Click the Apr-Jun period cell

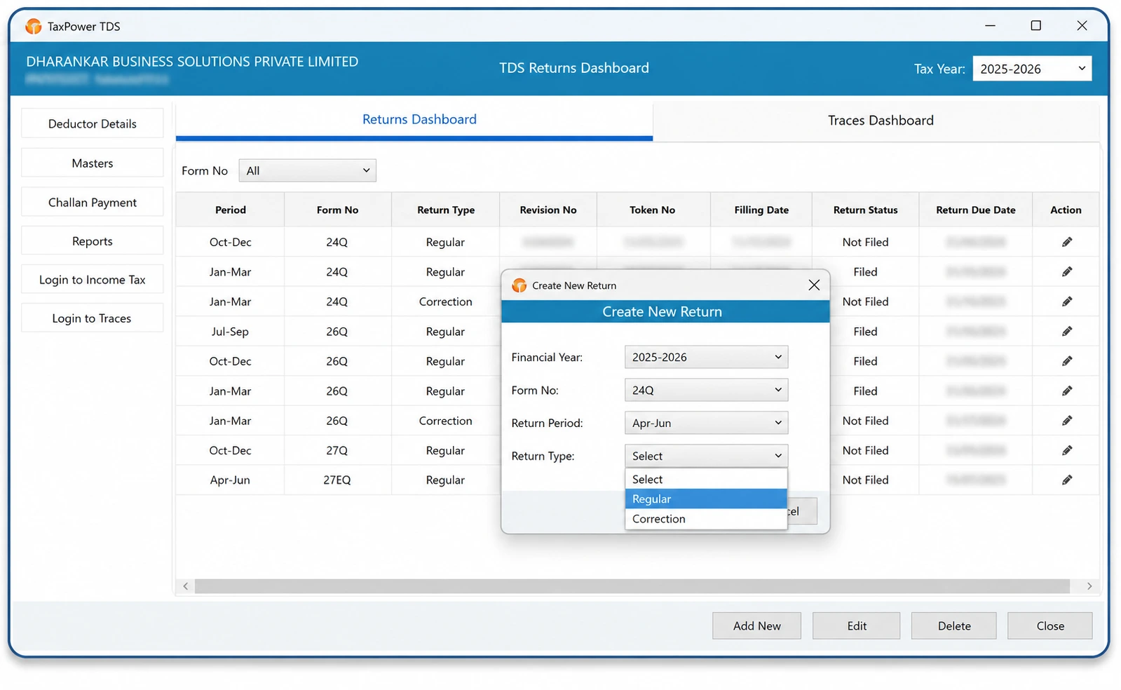click(230, 480)
